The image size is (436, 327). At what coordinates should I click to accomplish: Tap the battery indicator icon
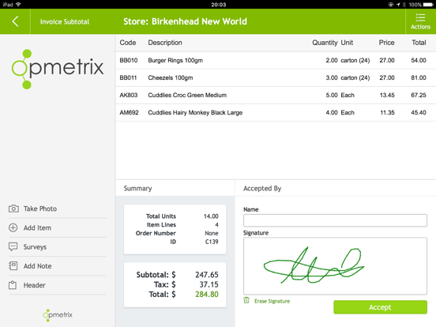(x=428, y=5)
